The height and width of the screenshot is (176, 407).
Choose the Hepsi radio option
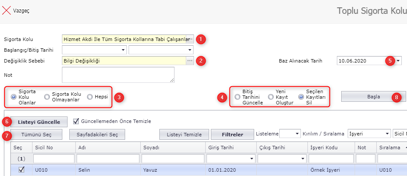coord(90,97)
